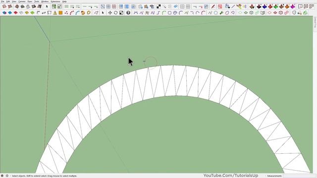Click the black question mark help icon
Viewport: 317px width, 178px height.
[x=128, y=13]
